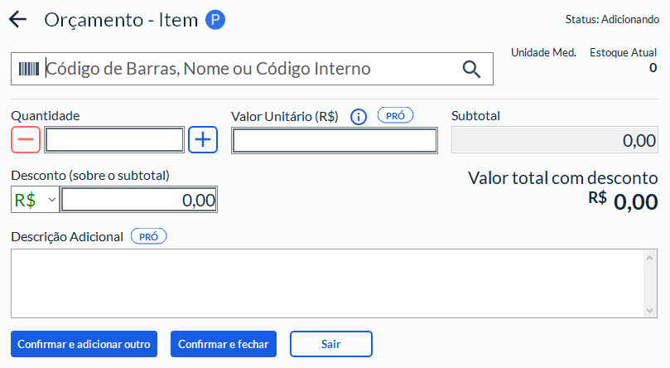Click the info icon beside Valor Unitário

point(359,117)
